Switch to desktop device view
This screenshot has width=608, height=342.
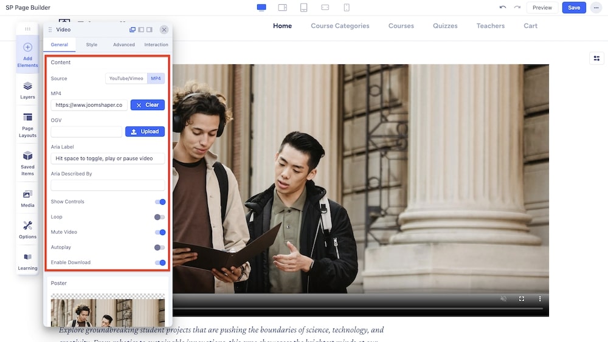(261, 7)
